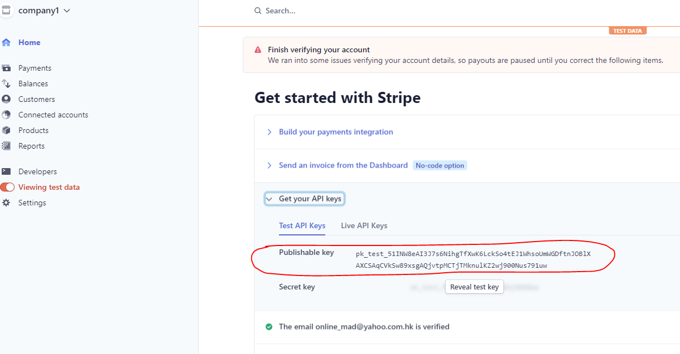Expand Send an invoice chevron

coord(269,165)
